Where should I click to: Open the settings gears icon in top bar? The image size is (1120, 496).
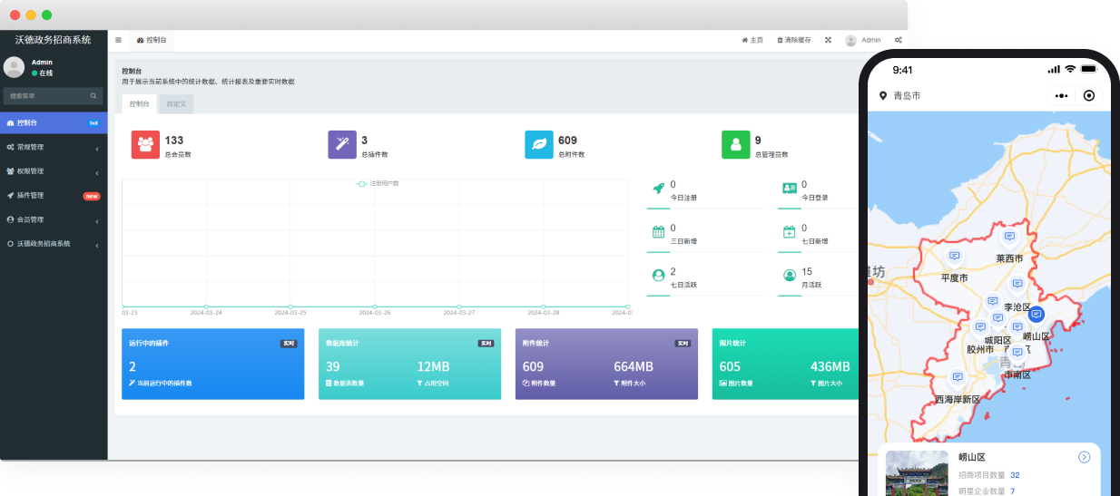[x=898, y=40]
